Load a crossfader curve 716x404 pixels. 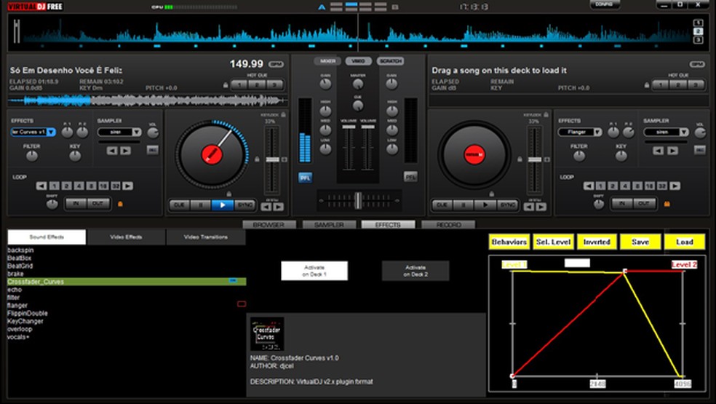(685, 242)
